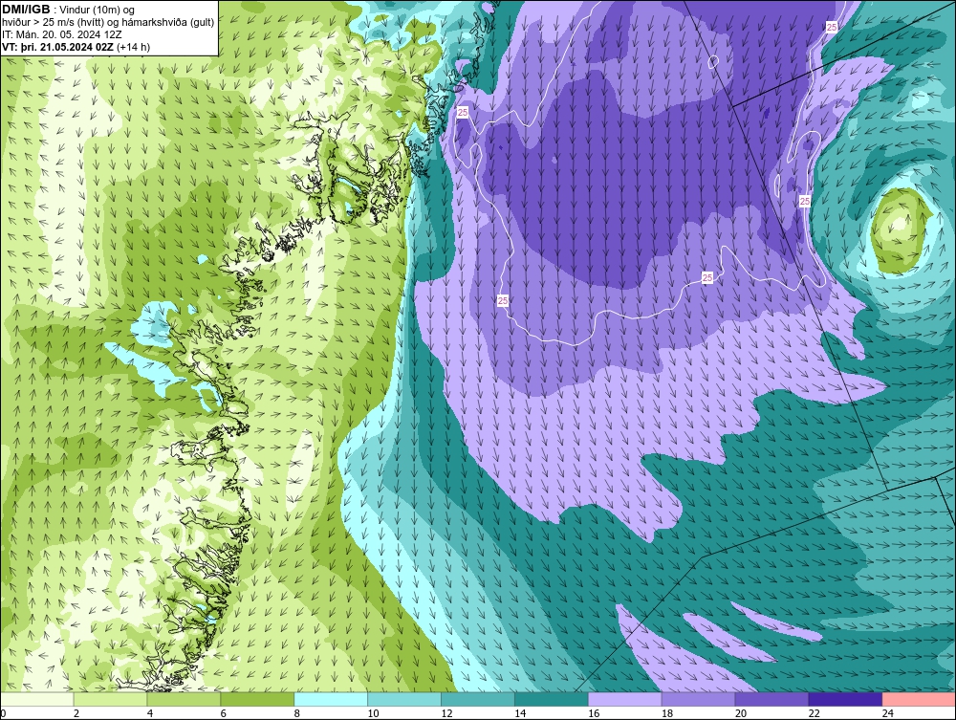Click the 4–6 m/s green legend swatch
Screen dimensions: 956x720
click(184, 699)
